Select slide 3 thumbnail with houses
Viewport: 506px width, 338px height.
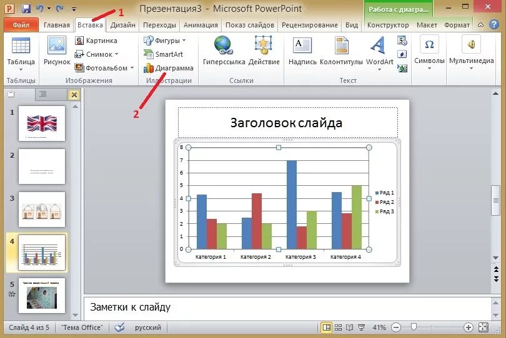[x=42, y=210]
